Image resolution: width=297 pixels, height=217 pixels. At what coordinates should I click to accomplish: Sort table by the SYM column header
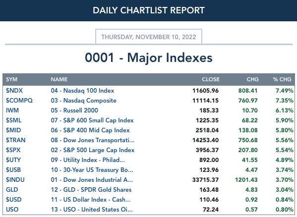point(11,79)
